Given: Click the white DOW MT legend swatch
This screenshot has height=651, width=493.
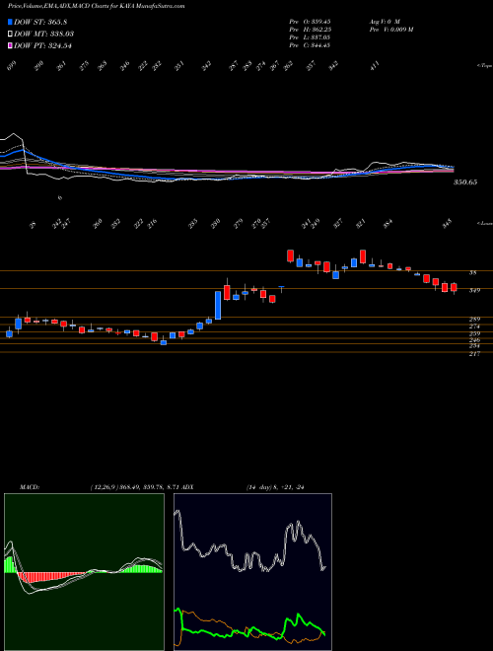Looking at the screenshot, I should 10,34.
